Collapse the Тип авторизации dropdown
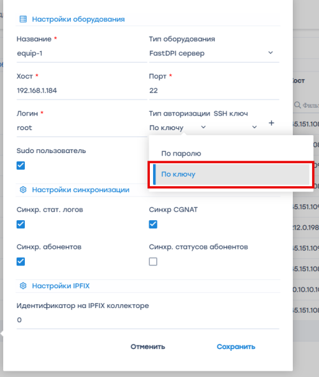Image resolution: width=319 pixels, height=377 pixels. (178, 128)
